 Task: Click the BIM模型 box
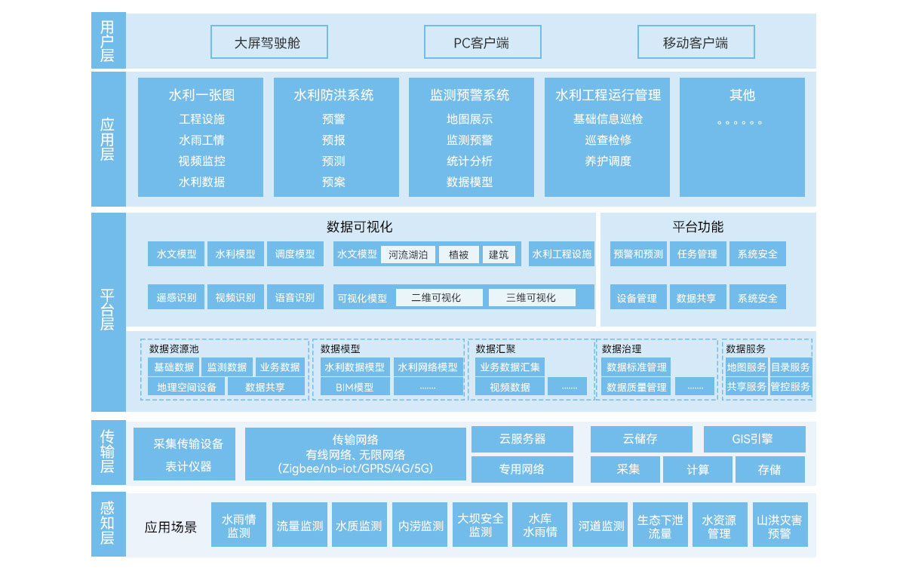354,387
